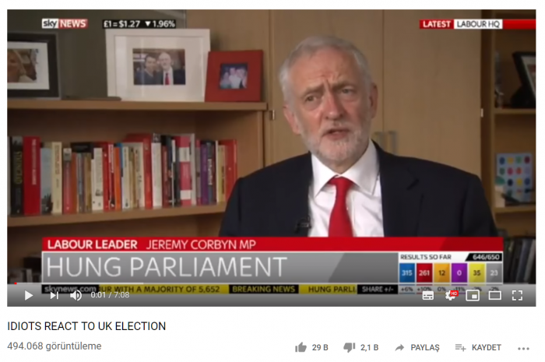545x362 pixels.
Task: Open the player settings gear
Action: click(x=451, y=296)
